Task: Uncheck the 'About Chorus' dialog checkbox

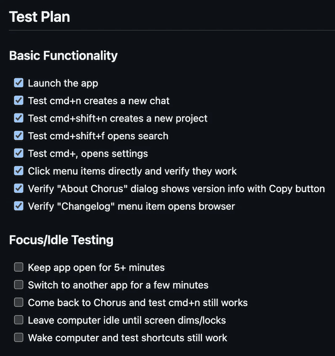Action: coord(19,188)
